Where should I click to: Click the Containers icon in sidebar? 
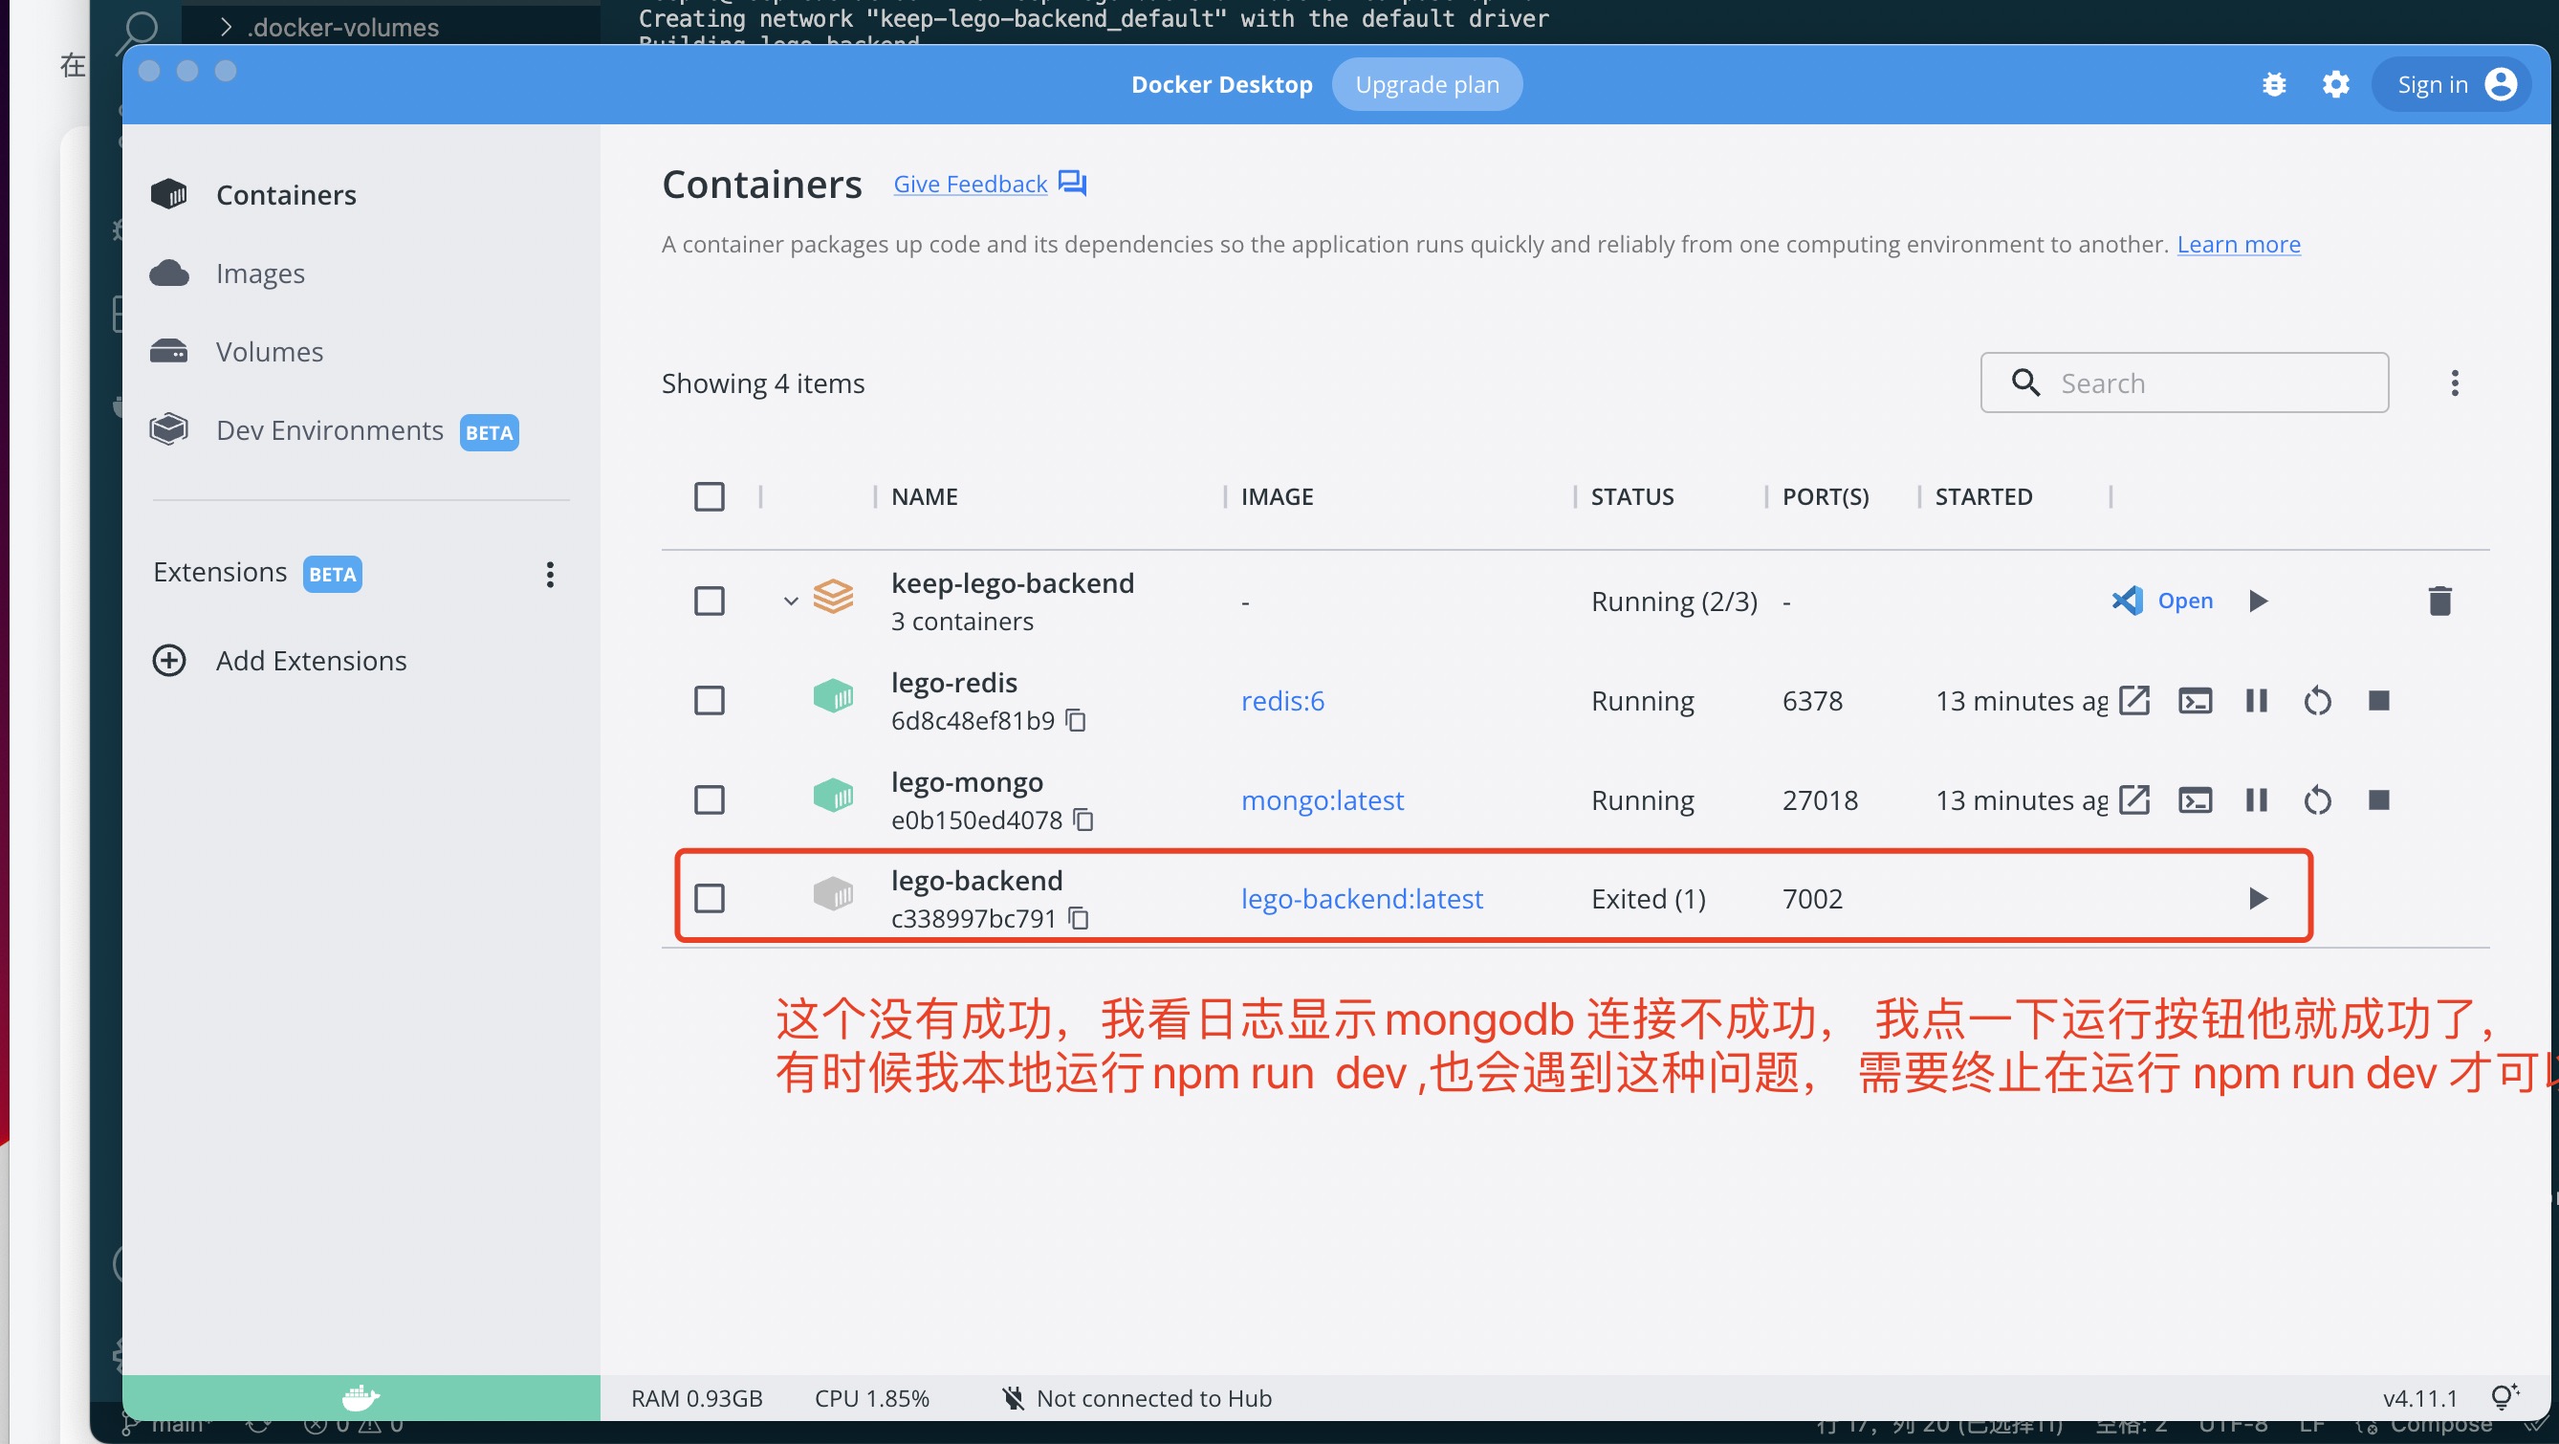coord(170,193)
